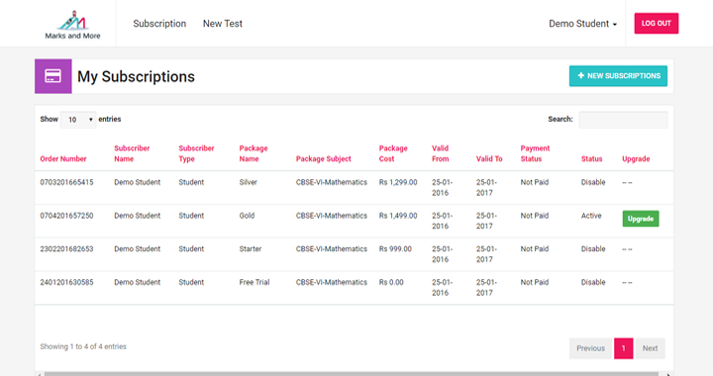Click the Marks and More logo

pyautogui.click(x=72, y=24)
